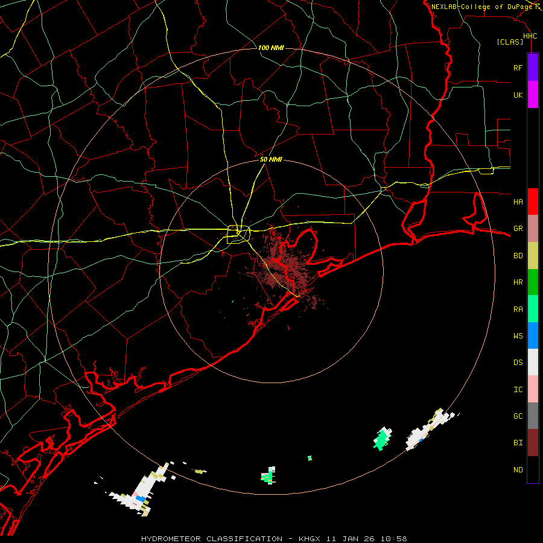Click the HR legend label
Image resolution: width=543 pixels, height=543 pixels.
coord(518,282)
